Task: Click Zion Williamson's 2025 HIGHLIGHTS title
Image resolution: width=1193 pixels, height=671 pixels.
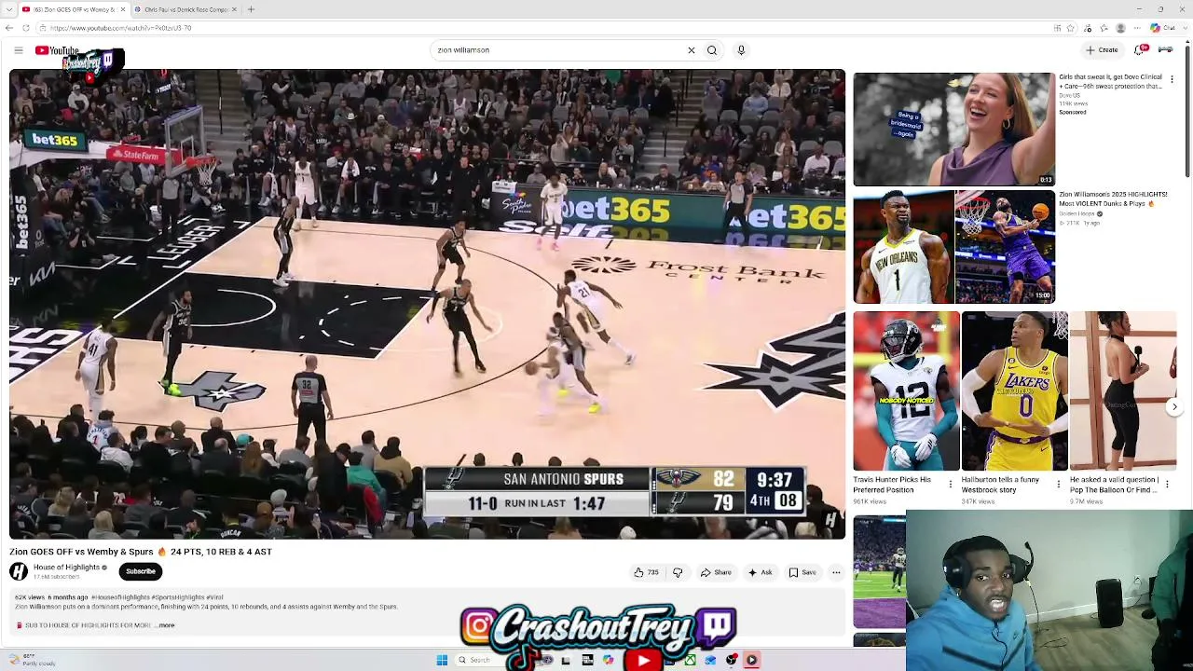Action: pos(1112,199)
